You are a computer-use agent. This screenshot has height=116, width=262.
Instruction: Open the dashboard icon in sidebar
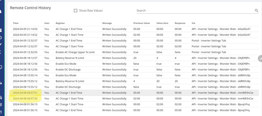1,30
